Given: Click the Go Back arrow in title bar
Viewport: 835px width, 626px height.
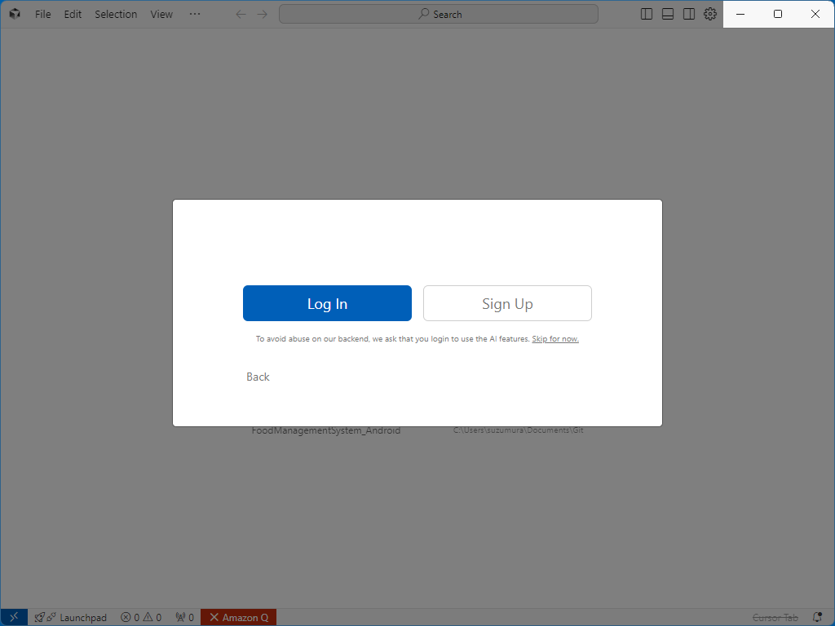Looking at the screenshot, I should [x=241, y=14].
